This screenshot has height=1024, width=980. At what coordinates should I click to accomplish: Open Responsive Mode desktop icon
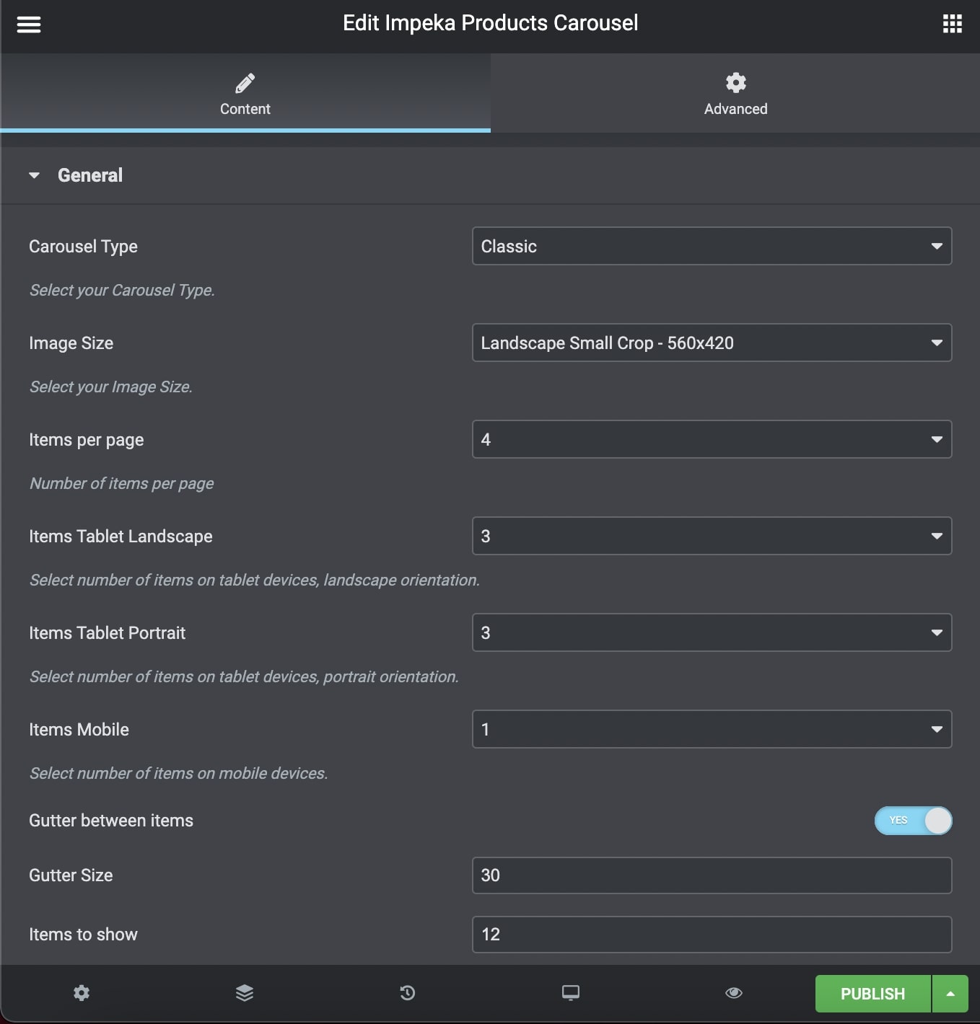pos(571,993)
